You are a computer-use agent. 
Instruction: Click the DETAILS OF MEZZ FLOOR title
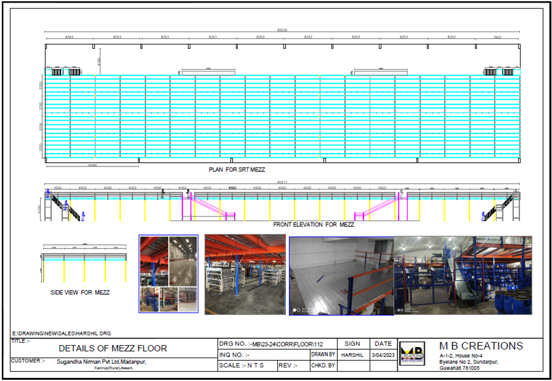112,348
